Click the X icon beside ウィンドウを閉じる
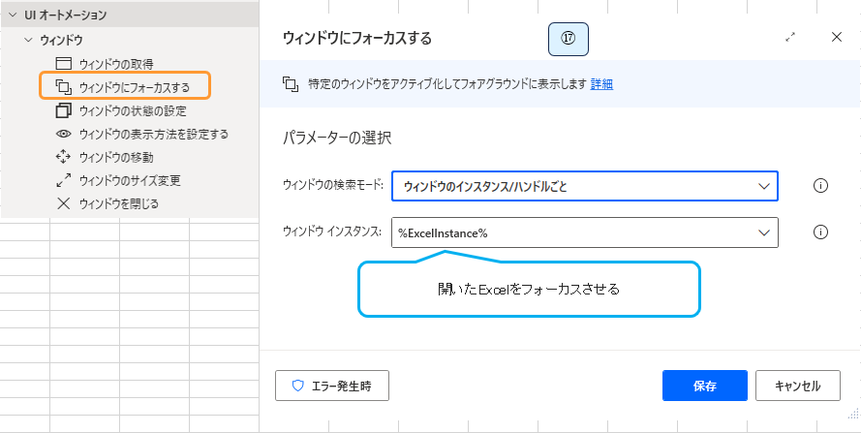 [x=64, y=203]
